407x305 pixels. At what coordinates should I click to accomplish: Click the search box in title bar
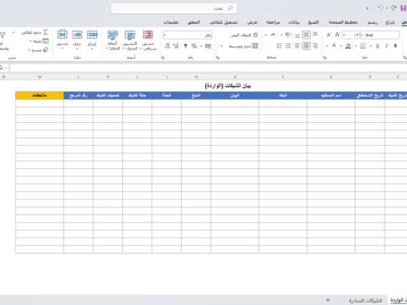174,8
